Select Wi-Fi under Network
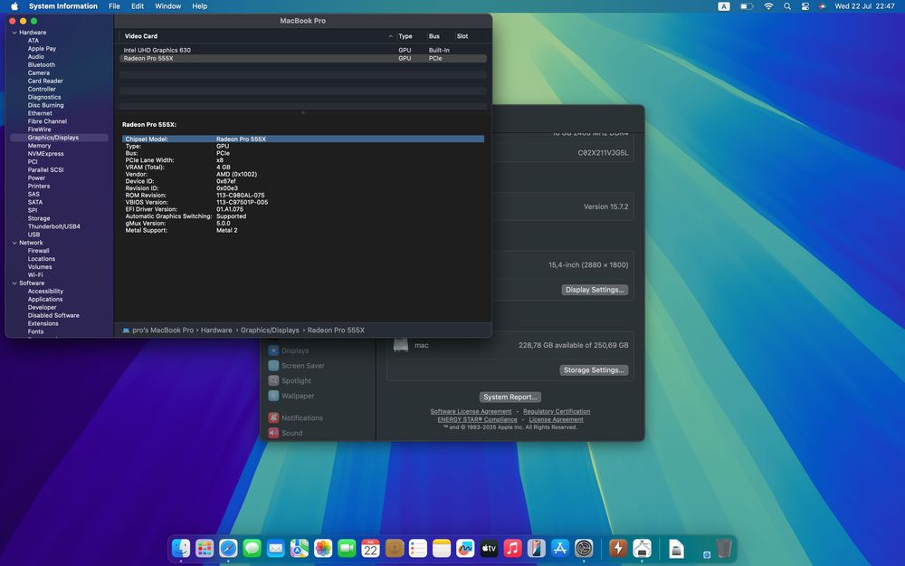The width and height of the screenshot is (905, 566). pos(35,275)
